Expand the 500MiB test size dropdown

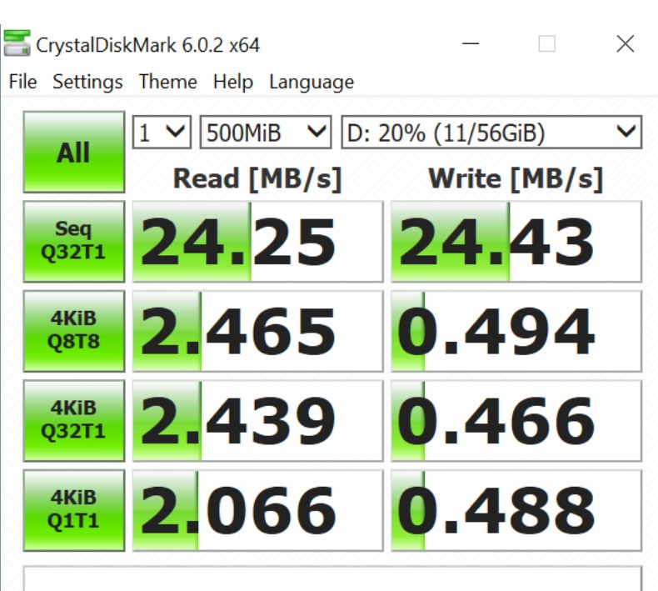click(266, 133)
